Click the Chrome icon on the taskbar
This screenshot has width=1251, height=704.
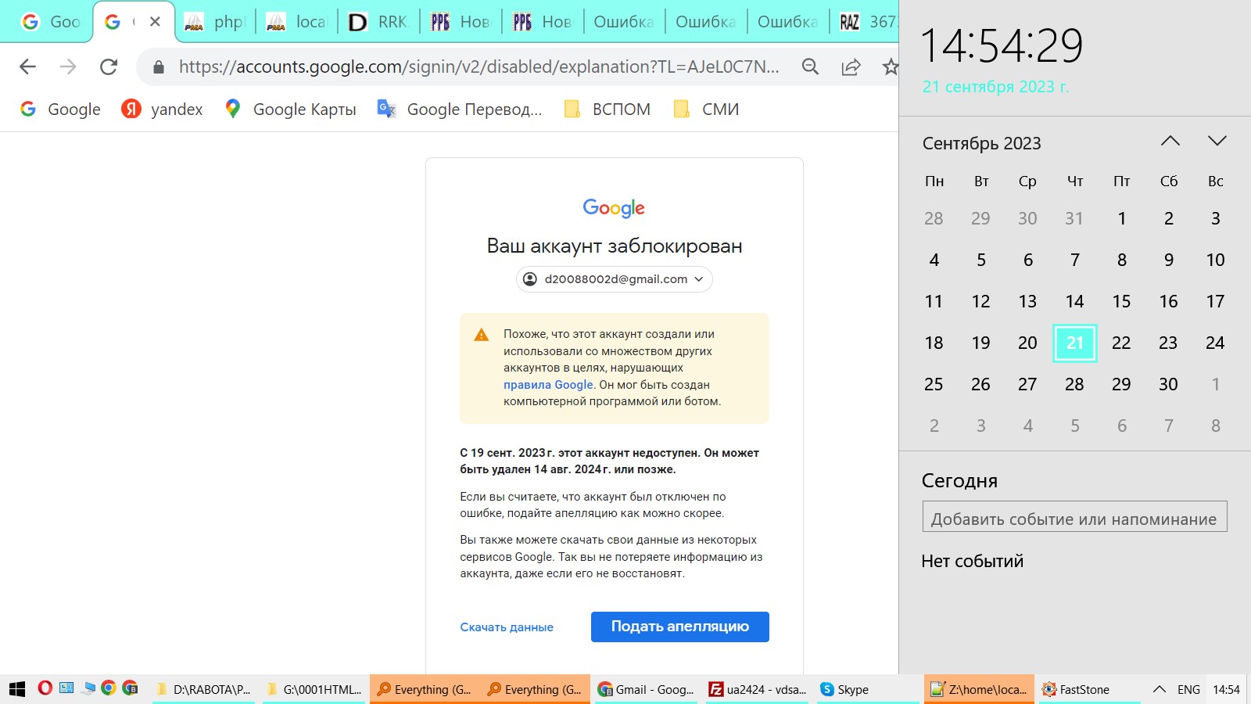(x=109, y=688)
